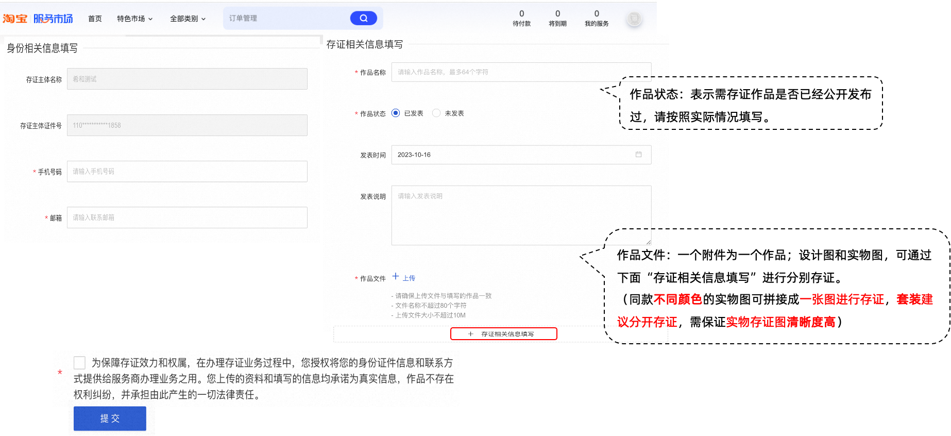Click the 提交 submit button
The image size is (951, 436).
click(110, 418)
